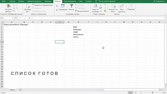Click the Remove Duplicates icon

101,8
